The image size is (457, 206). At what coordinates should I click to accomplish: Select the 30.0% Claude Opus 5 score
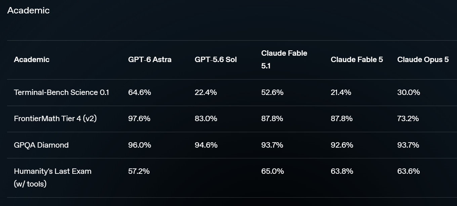(x=409, y=92)
